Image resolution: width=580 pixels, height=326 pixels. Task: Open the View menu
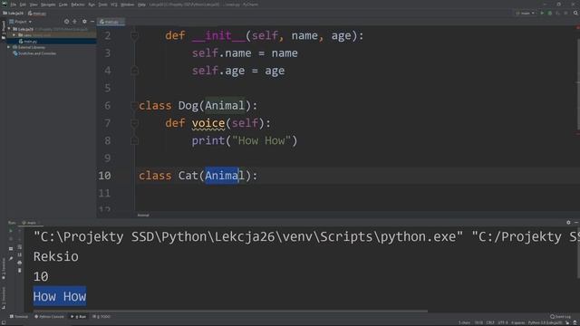(34, 5)
